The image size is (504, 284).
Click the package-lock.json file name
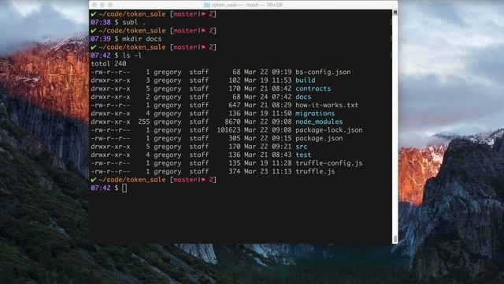pos(329,130)
